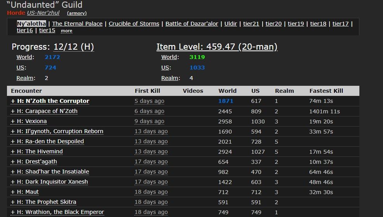Click Hivemind US rank 1027

(258, 152)
